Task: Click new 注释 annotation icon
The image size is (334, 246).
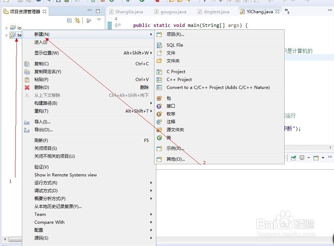Action: click(x=159, y=122)
